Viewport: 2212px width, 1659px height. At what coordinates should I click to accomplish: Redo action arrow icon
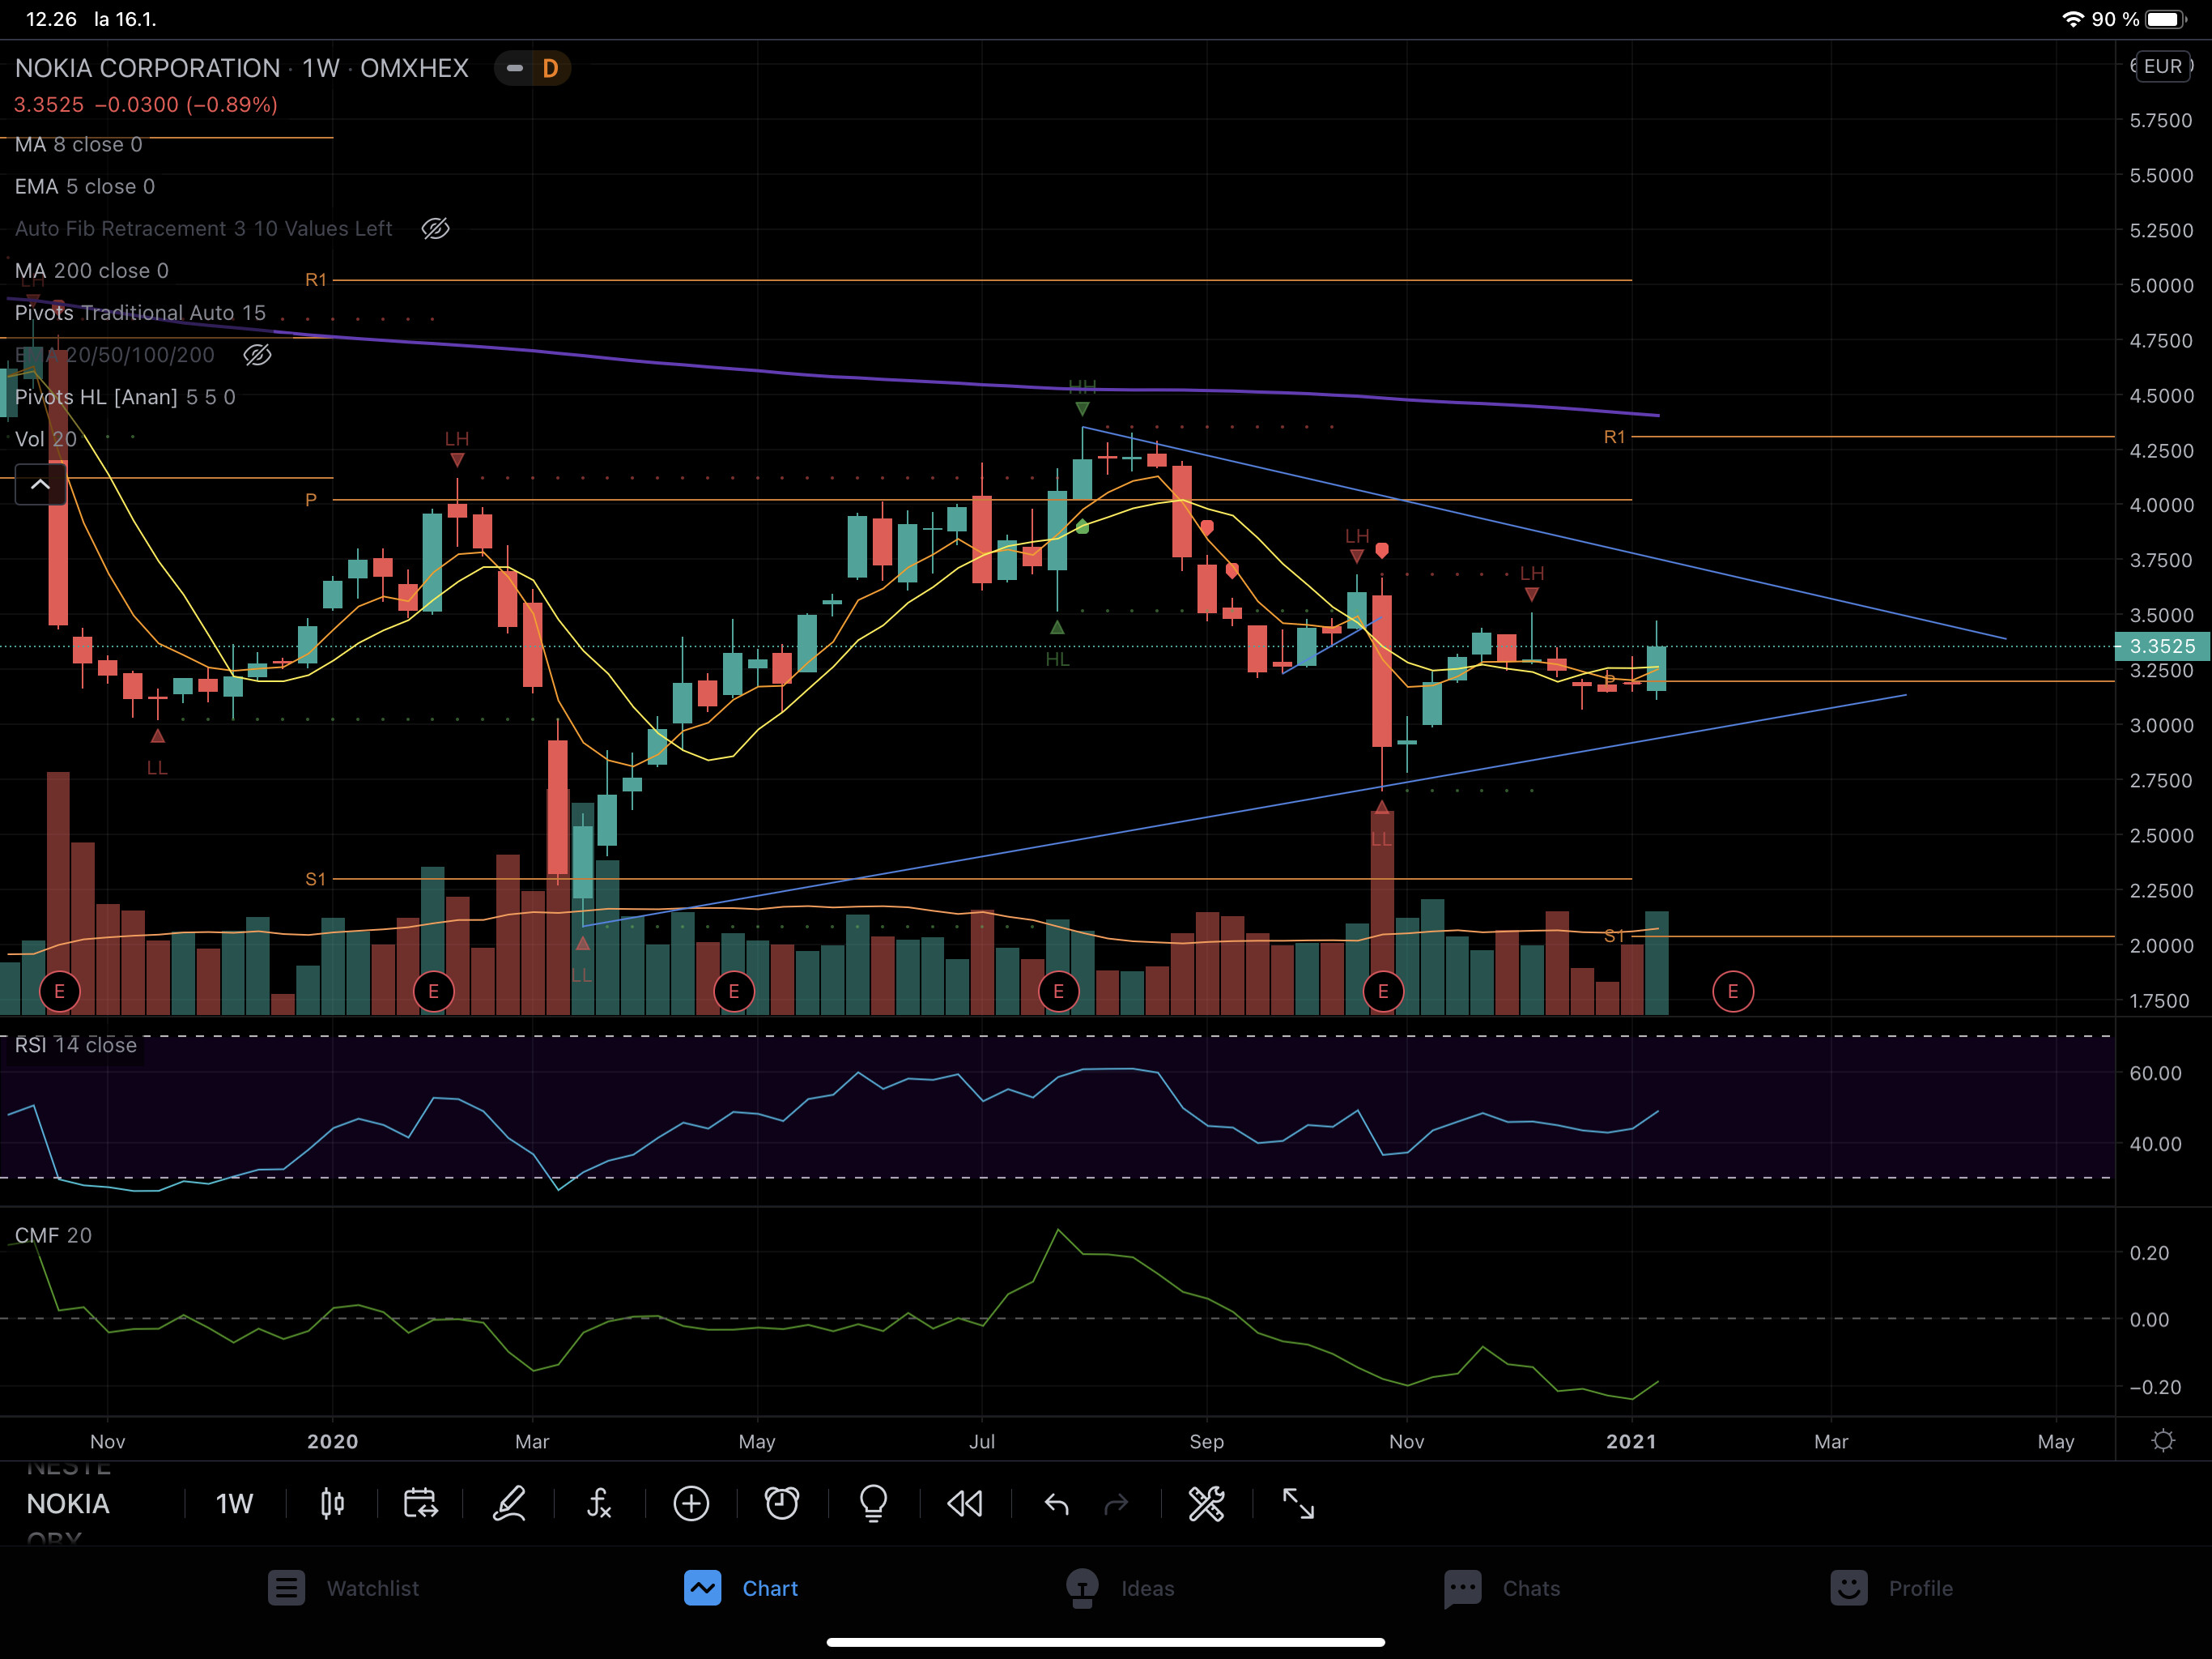click(1116, 1503)
